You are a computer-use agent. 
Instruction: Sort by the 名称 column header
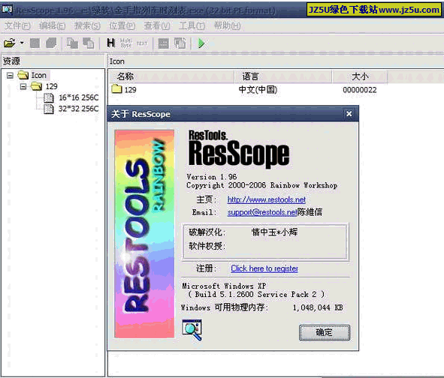[171, 76]
